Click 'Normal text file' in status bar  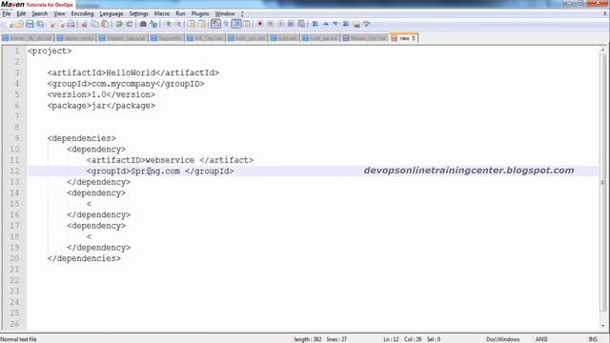(19, 339)
